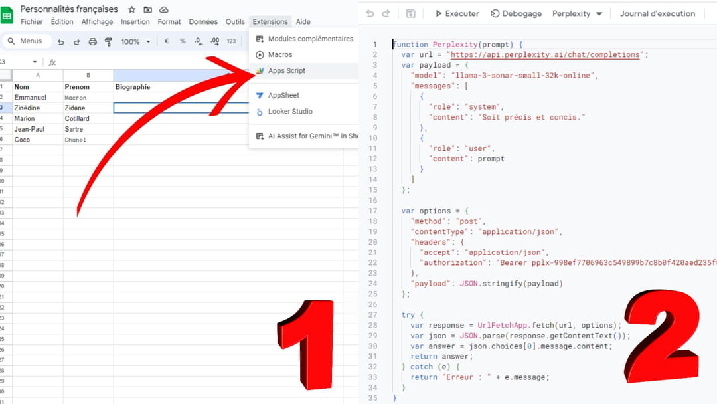
Task: Open the Perplexity function selector dropdown
Action: pyautogui.click(x=577, y=14)
